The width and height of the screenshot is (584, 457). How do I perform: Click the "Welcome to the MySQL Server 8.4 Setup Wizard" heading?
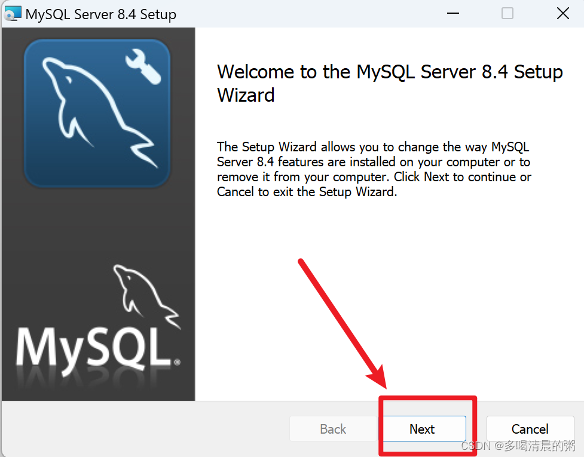click(390, 84)
